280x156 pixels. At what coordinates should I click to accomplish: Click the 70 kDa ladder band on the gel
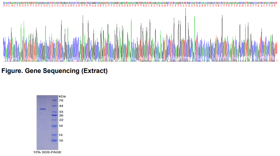click(x=54, y=100)
